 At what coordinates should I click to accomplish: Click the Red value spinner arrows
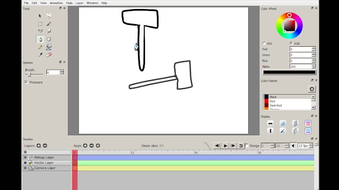pos(314,49)
